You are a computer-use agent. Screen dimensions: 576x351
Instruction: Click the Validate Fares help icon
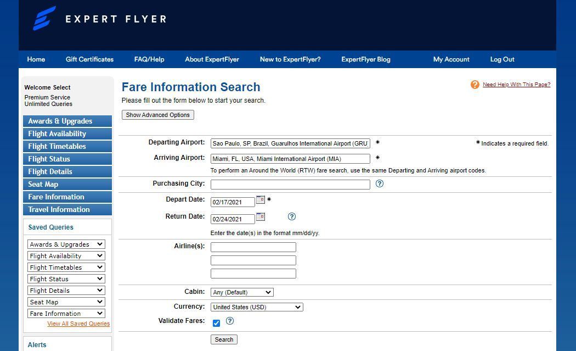230,321
